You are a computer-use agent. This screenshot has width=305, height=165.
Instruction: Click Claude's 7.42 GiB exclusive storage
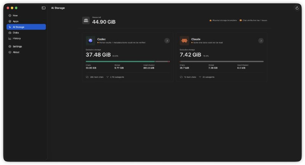tap(190, 55)
